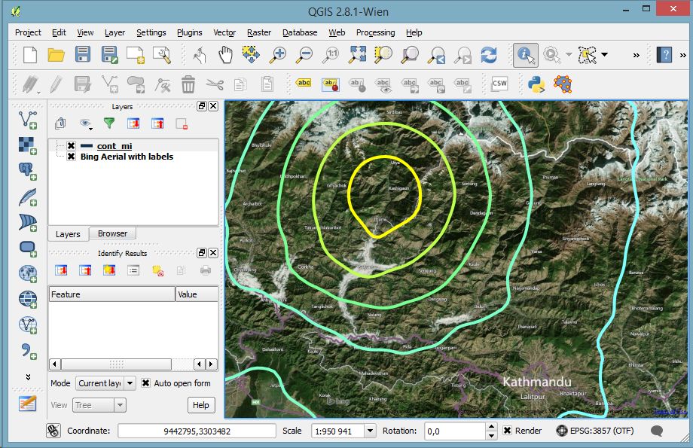Screen dimensions: 693x448
Task: Activate the Identify Features tool
Action: 525,55
